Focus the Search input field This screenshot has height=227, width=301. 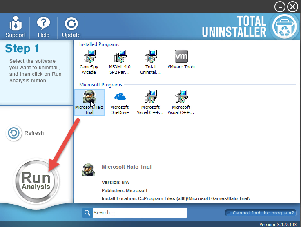point(140,213)
